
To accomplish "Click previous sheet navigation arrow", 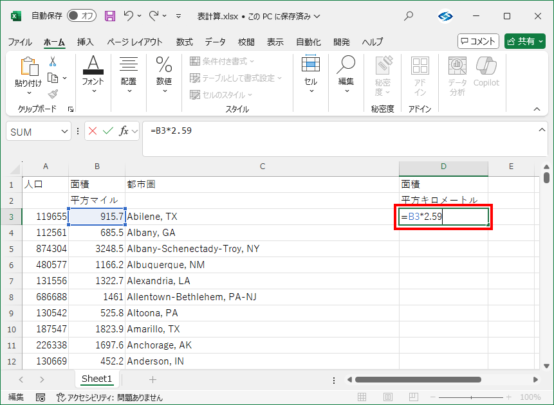I will tap(21, 379).
